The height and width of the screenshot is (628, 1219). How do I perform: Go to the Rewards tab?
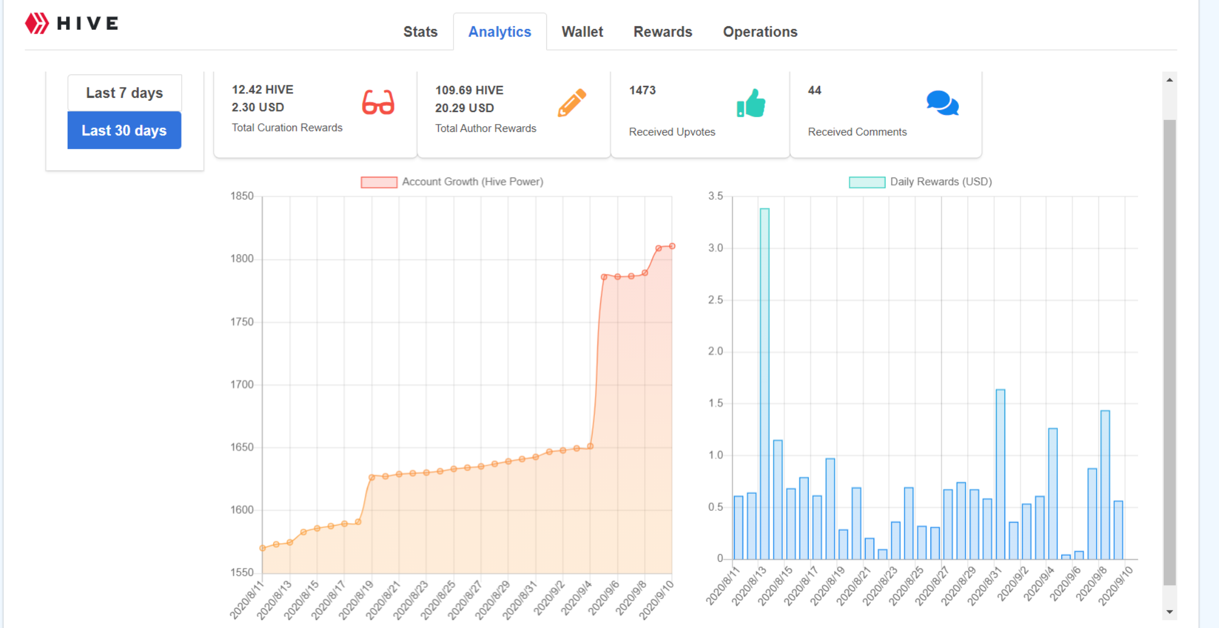coord(663,32)
